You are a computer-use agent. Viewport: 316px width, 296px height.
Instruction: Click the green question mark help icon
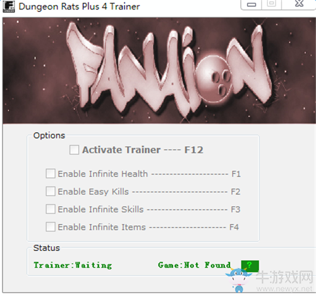tap(250, 266)
